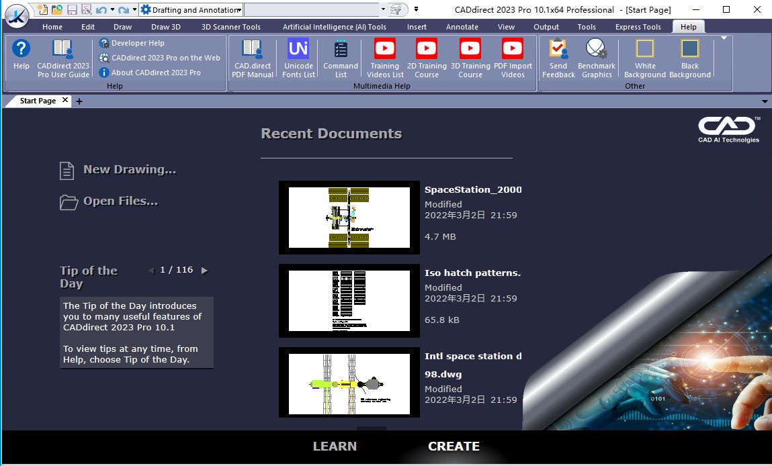Click the LEARN button at the bottom

click(x=335, y=447)
